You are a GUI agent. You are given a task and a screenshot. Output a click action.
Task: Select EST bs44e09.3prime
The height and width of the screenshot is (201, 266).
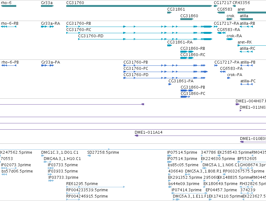tap(184, 184)
